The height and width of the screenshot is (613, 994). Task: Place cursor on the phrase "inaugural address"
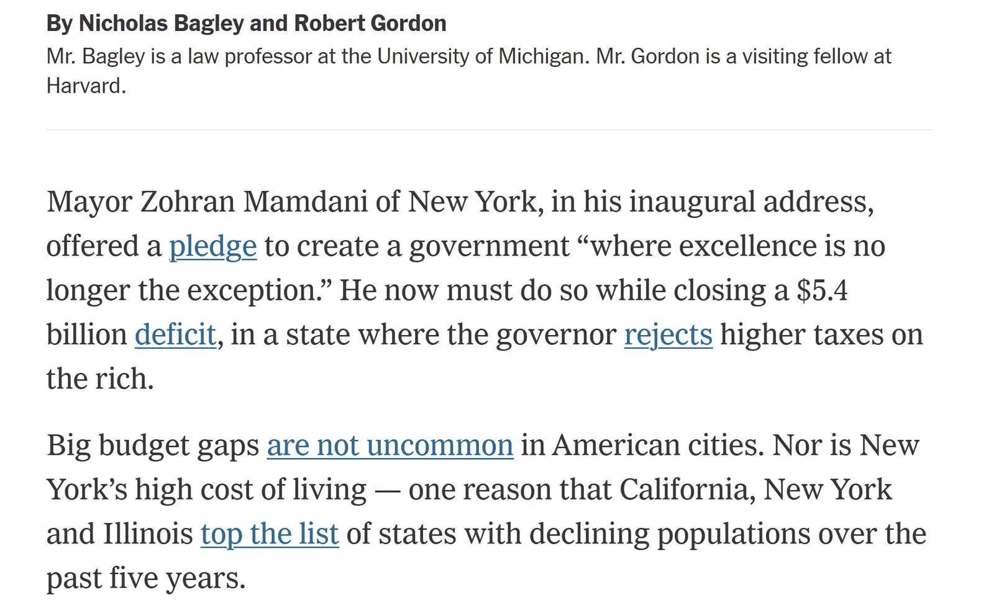click(727, 202)
